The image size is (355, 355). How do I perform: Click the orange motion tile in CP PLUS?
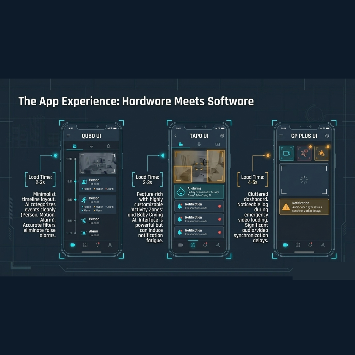click(x=321, y=153)
